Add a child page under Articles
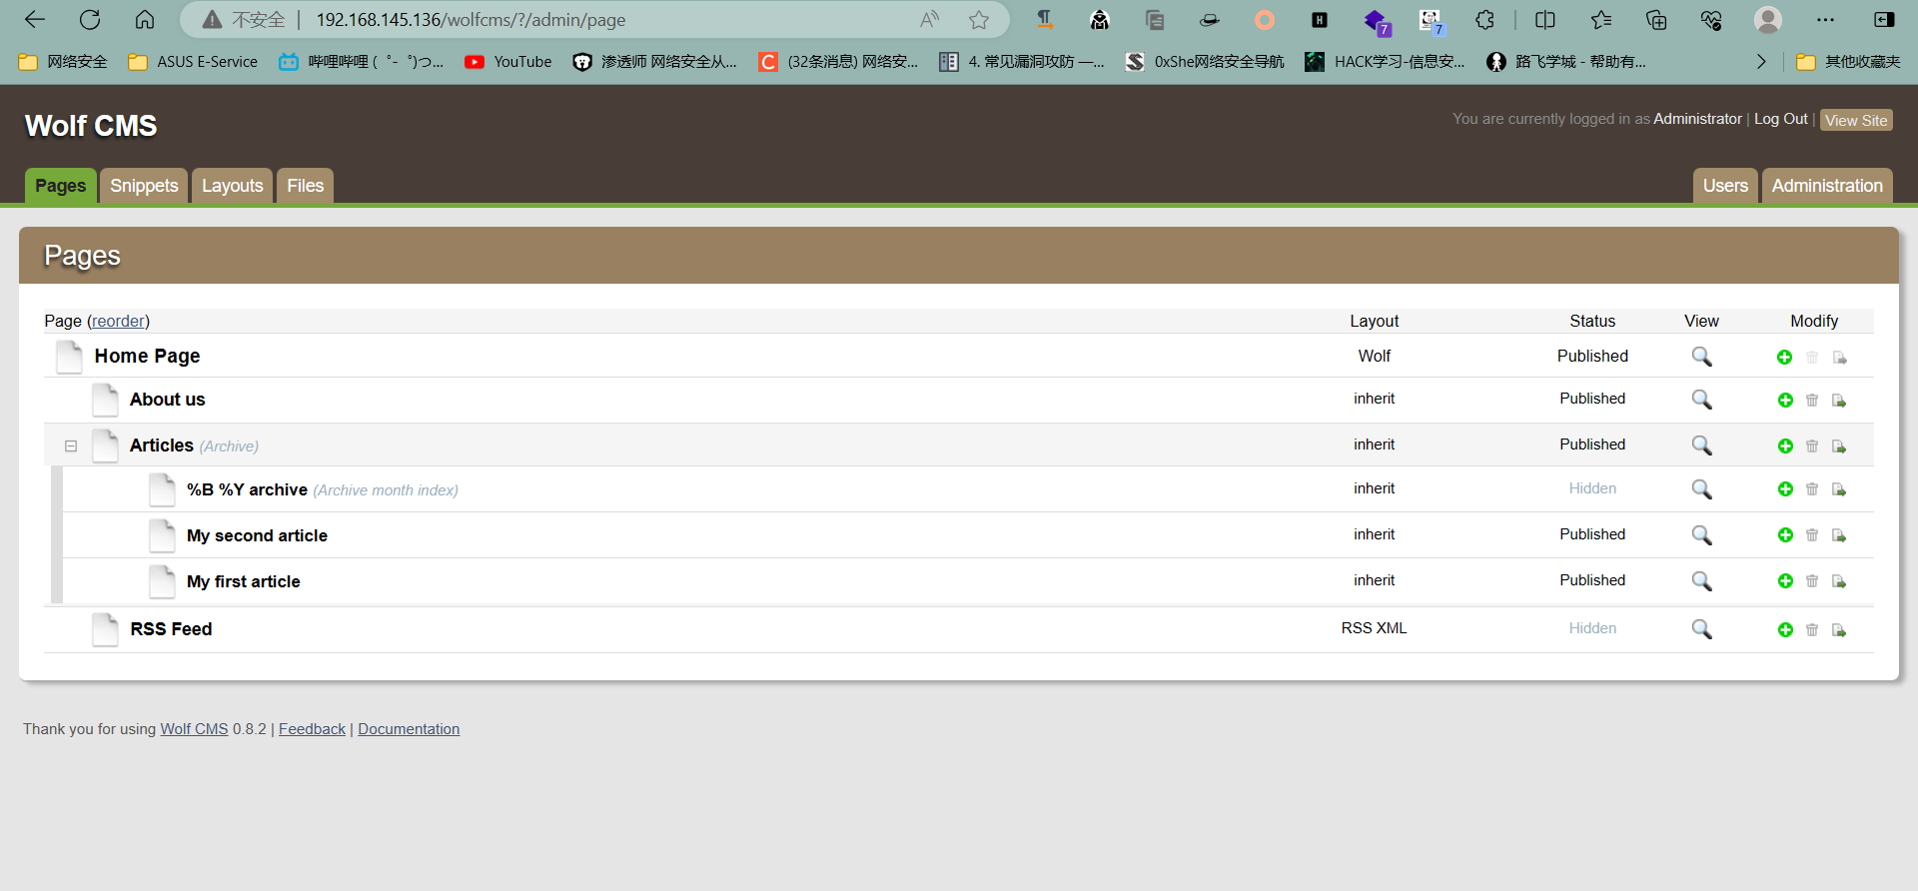Screen dimensions: 1918x891 tap(1785, 446)
